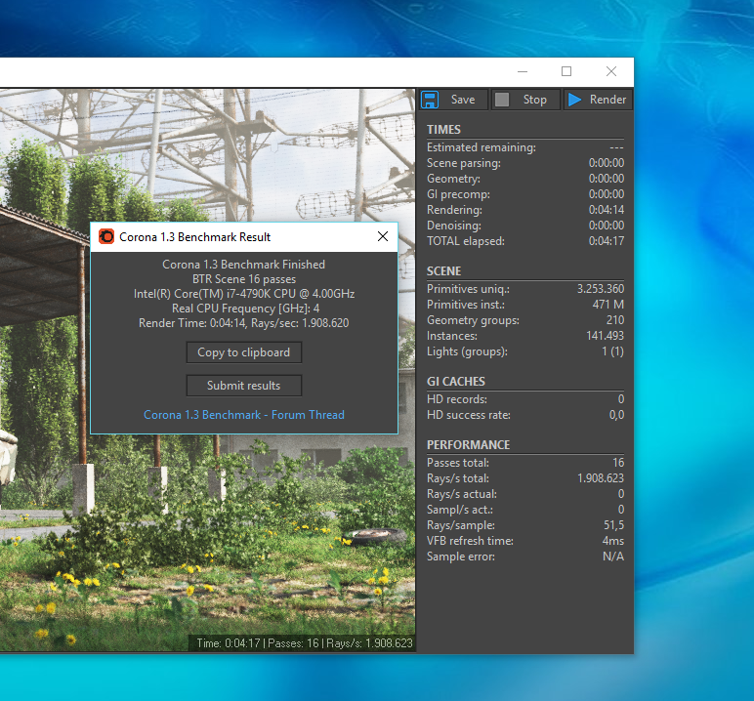
Task: Select the 'Rendering:' time value 0:04:14
Action: pos(607,210)
